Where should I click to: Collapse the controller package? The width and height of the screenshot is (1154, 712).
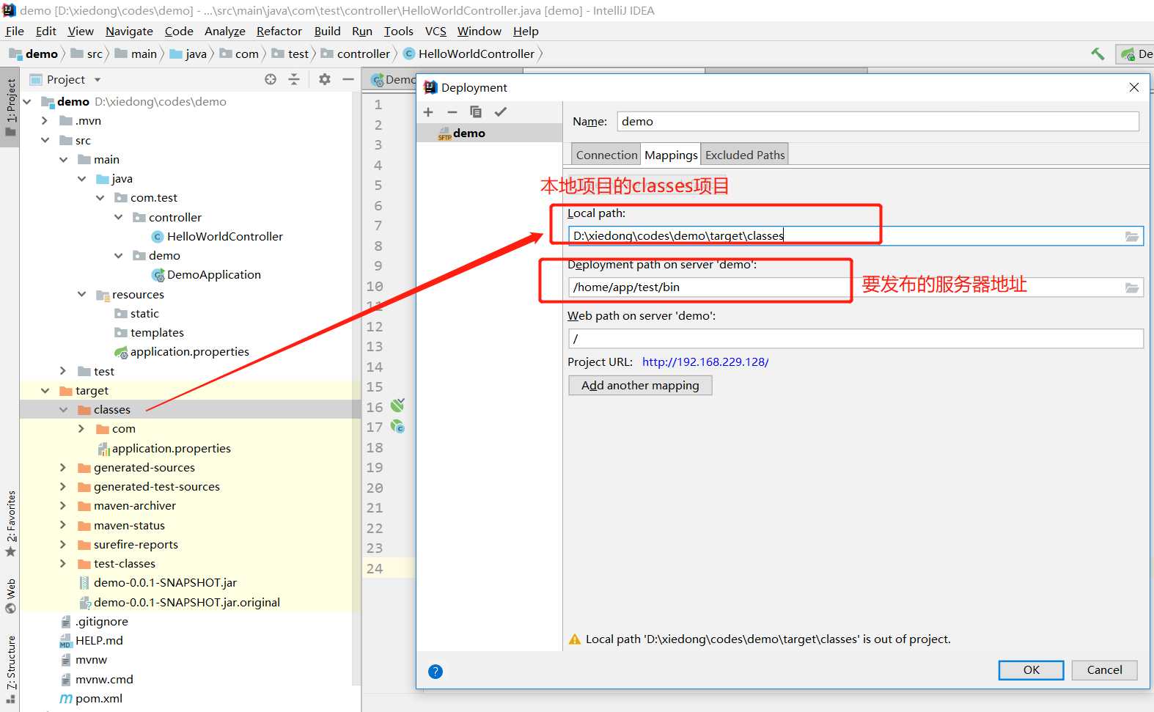(118, 217)
